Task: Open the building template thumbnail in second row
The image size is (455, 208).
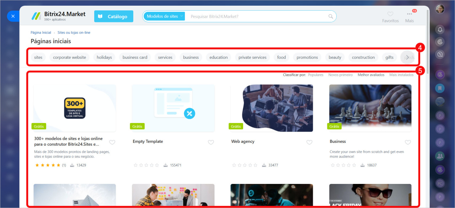Action: (x=75, y=195)
